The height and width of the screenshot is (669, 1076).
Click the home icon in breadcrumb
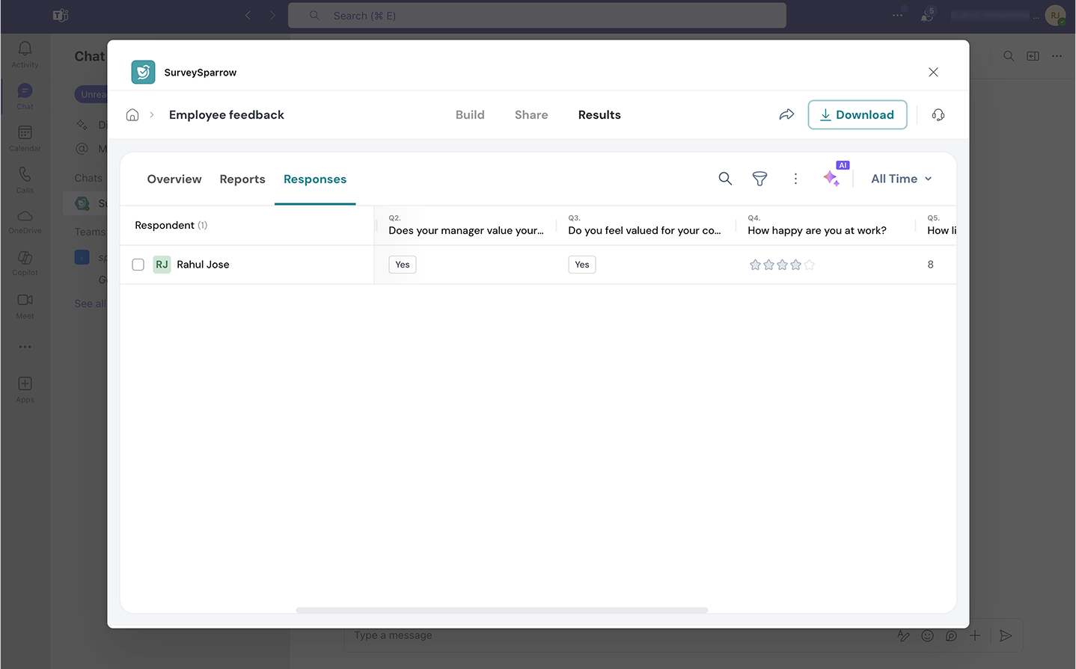tap(132, 115)
